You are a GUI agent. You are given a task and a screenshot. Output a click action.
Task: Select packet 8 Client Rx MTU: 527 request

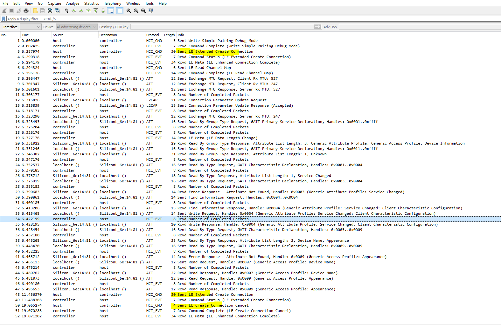[x=250, y=78]
